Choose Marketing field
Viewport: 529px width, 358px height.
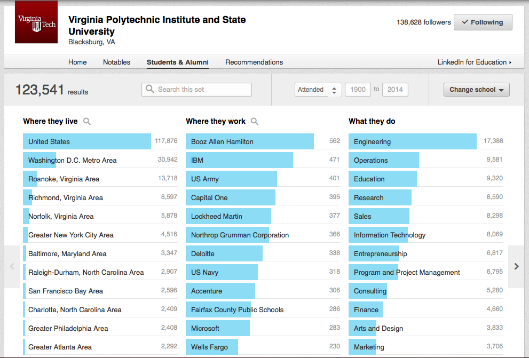click(x=426, y=347)
